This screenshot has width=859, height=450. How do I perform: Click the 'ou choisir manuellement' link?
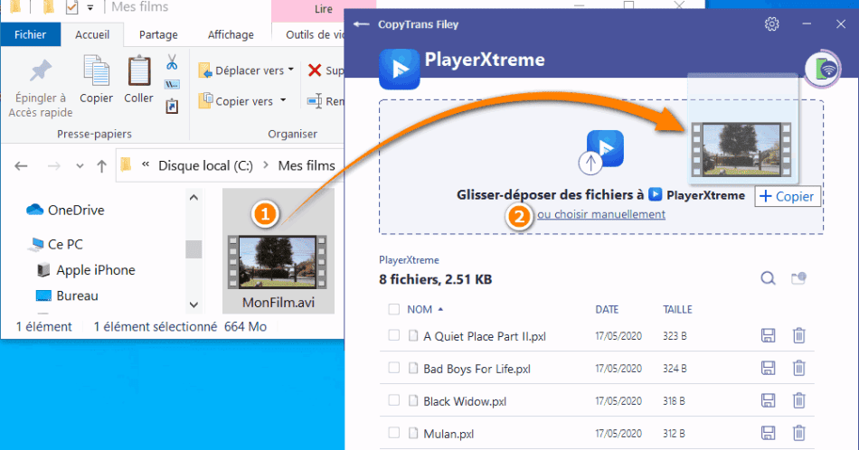[601, 214]
